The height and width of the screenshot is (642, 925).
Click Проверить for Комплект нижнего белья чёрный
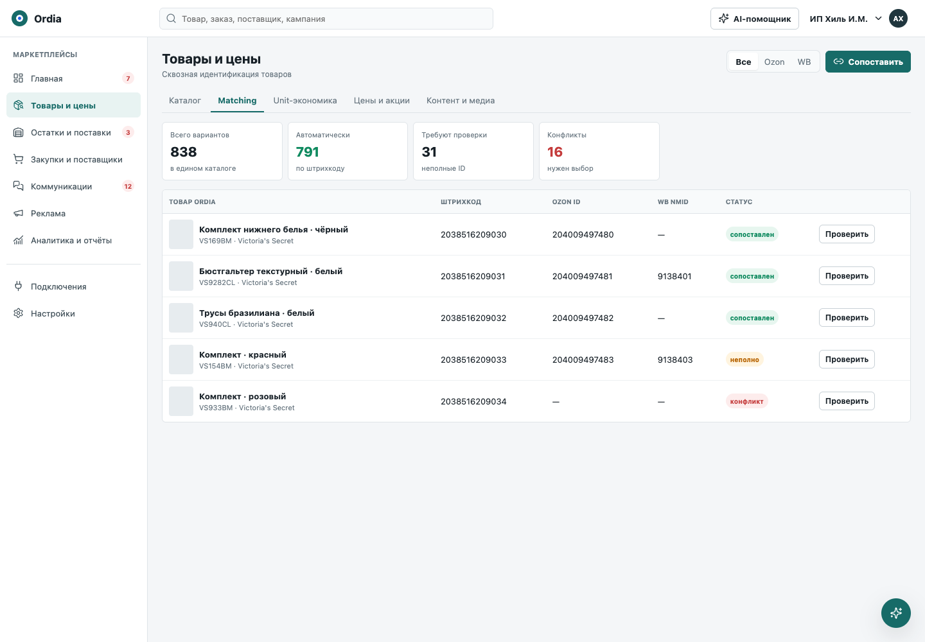[x=847, y=234]
